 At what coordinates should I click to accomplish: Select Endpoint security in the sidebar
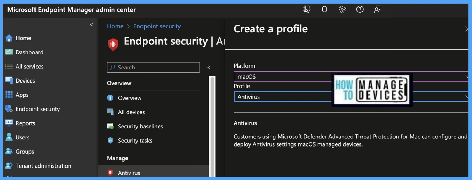coord(38,109)
